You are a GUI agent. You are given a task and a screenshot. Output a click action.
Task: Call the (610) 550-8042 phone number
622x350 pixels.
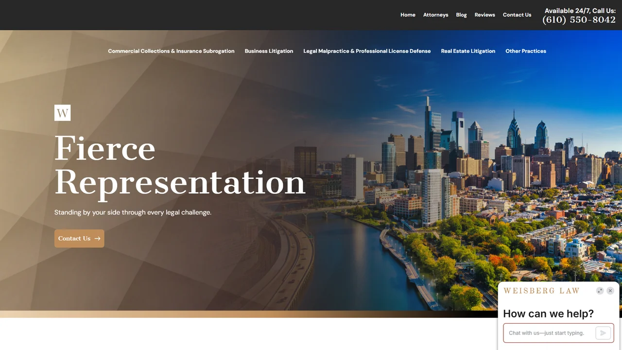(x=579, y=20)
